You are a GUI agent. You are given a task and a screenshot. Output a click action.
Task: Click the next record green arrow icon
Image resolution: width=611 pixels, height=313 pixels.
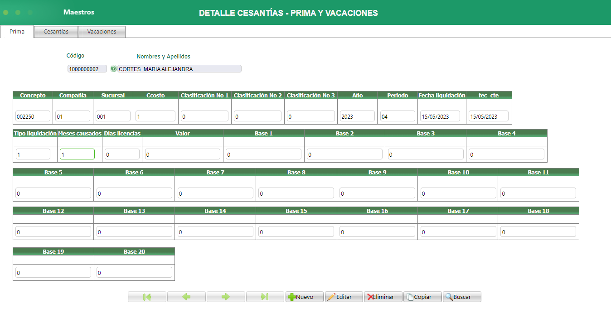coord(226,297)
